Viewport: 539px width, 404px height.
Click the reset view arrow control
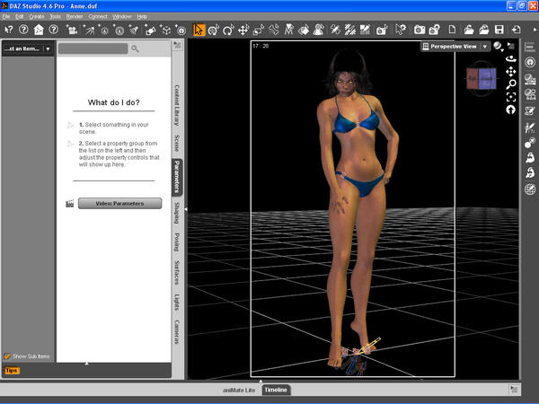(511, 109)
